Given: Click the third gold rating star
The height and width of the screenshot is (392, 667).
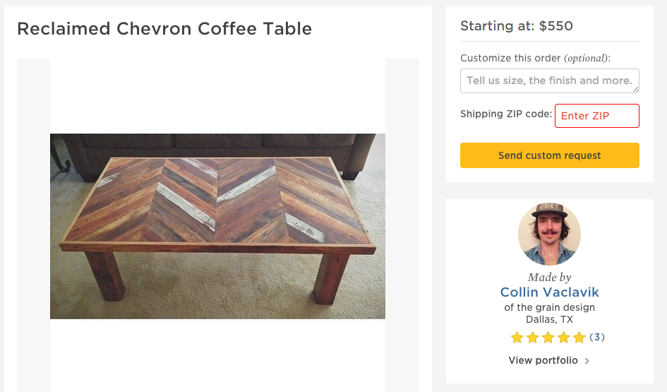Looking at the screenshot, I should (548, 338).
